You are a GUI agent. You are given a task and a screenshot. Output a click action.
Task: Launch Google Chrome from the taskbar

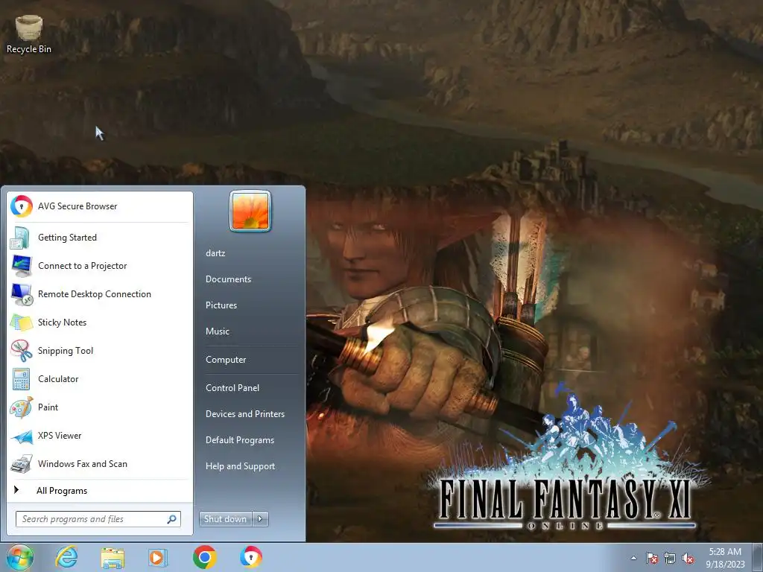pyautogui.click(x=204, y=557)
